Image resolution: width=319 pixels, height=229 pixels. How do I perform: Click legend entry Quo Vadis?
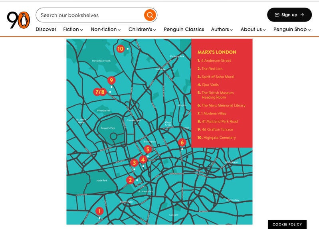point(208,85)
